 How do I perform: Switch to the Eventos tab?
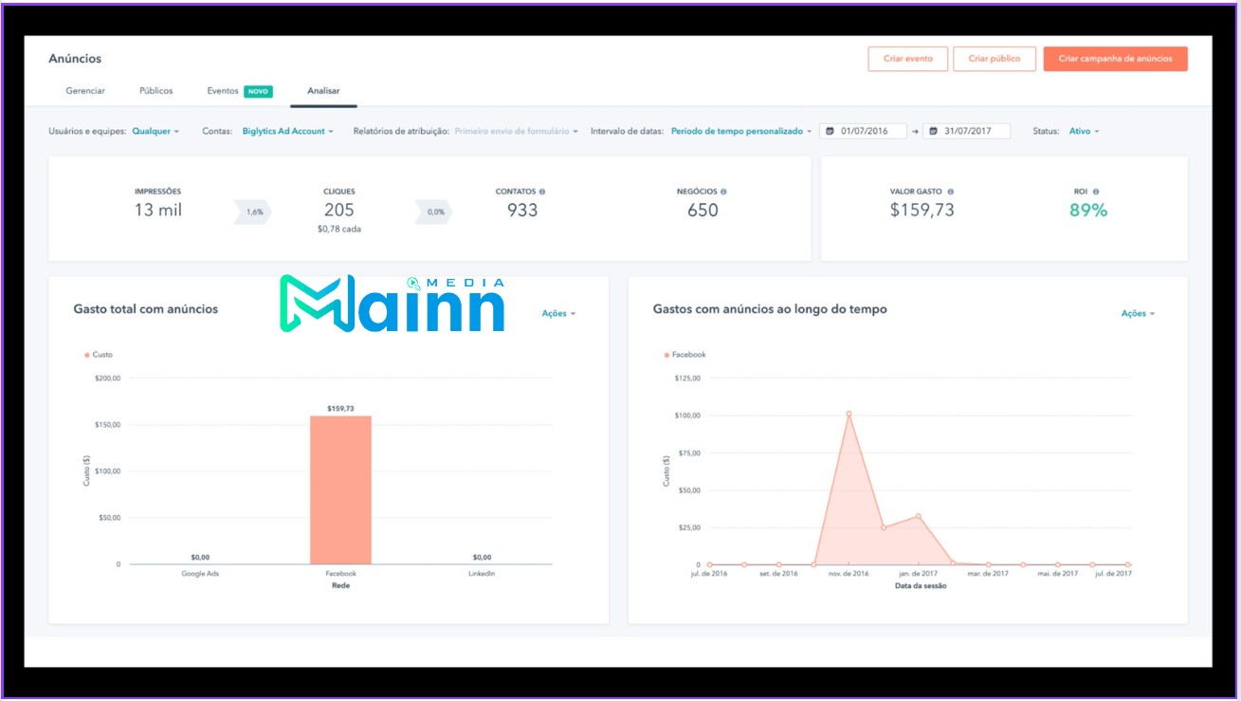tap(223, 91)
